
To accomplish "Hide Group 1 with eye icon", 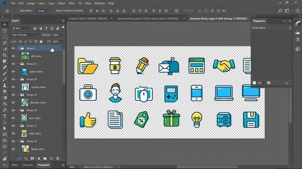I will (x=13, y=48).
